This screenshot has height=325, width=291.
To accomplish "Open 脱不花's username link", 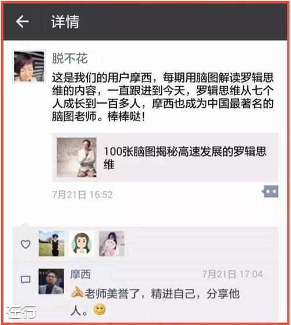I will pos(70,58).
